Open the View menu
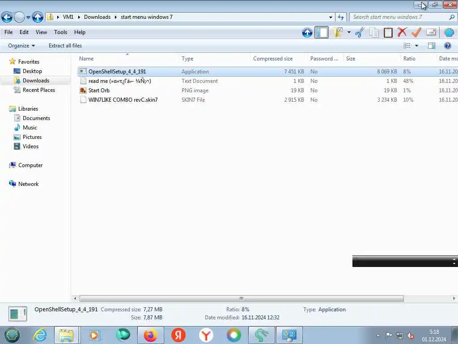 (x=41, y=32)
